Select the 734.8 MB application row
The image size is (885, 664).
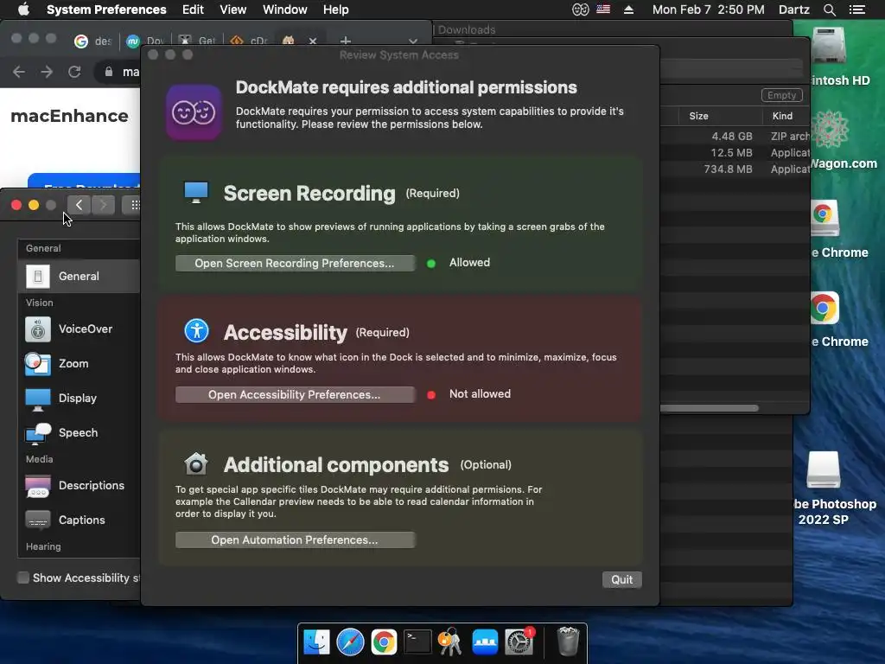pyautogui.click(x=735, y=169)
